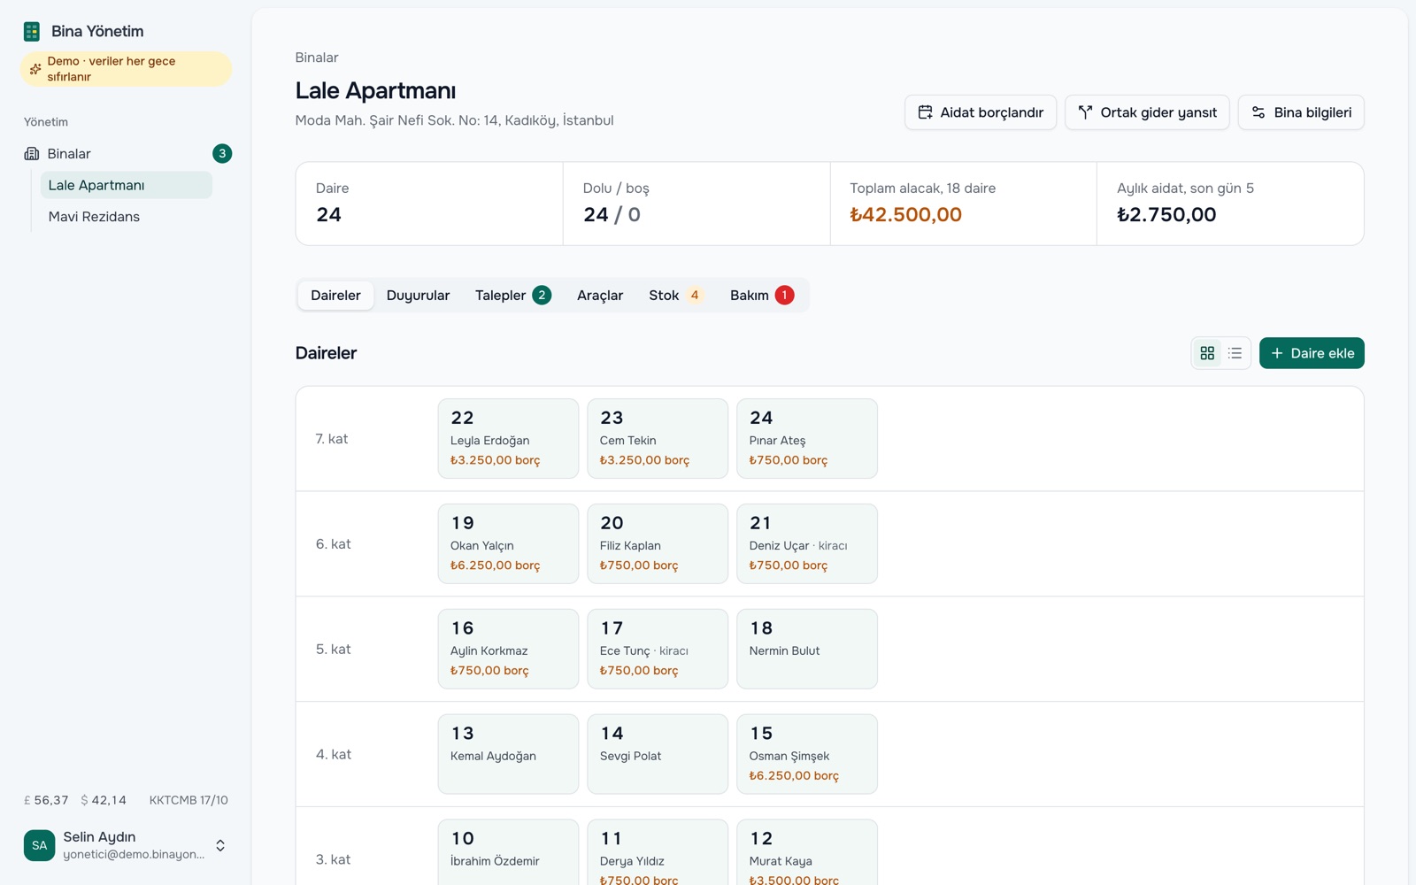Open apartment 20 Filiz Kaplan card
Screen dimensions: 1416x885
tap(658, 544)
